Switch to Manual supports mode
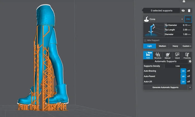Screen dimensions: 195x117 [167, 55]
